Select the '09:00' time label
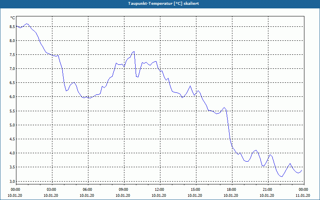The height and width of the screenshot is (200, 320). pyautogui.click(x=123, y=190)
